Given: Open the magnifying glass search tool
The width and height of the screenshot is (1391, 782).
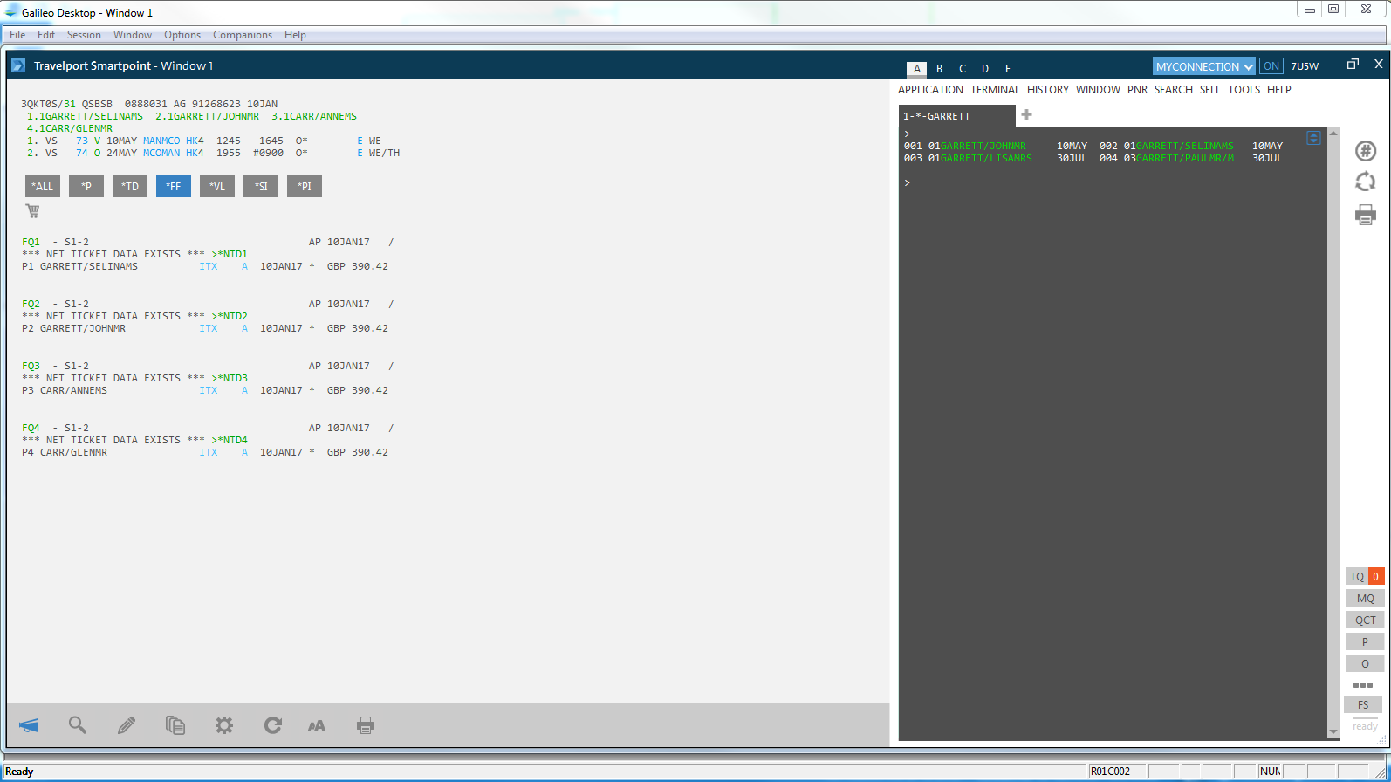Looking at the screenshot, I should (78, 725).
